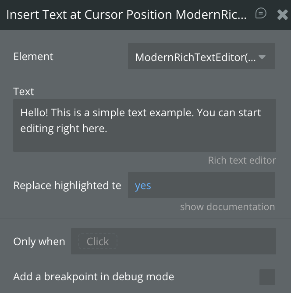The height and width of the screenshot is (293, 291).
Task: Select the ModernRichTextEditor element name
Action: click(x=195, y=57)
